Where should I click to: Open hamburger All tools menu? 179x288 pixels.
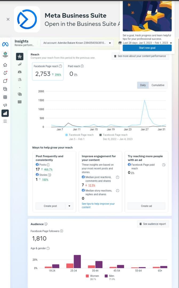[5, 121]
